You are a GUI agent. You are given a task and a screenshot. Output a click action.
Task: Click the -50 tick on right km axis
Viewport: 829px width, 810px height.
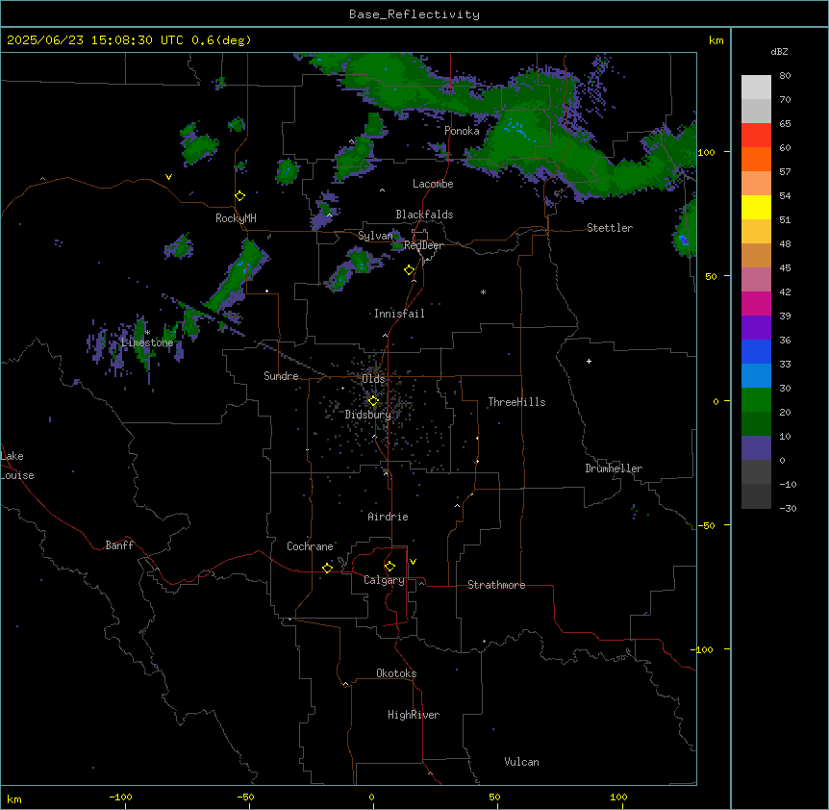[x=706, y=525]
